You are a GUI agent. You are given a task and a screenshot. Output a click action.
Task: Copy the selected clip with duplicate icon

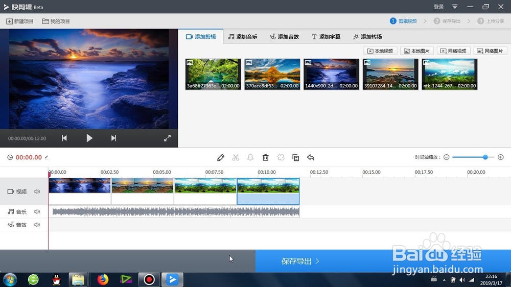pos(295,158)
